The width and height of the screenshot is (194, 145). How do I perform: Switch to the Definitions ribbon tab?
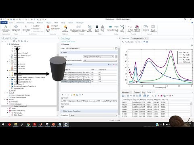(x=20, y=23)
